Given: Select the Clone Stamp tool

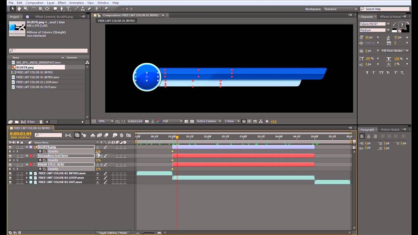Looking at the screenshot, I should pyautogui.click(x=83, y=9).
